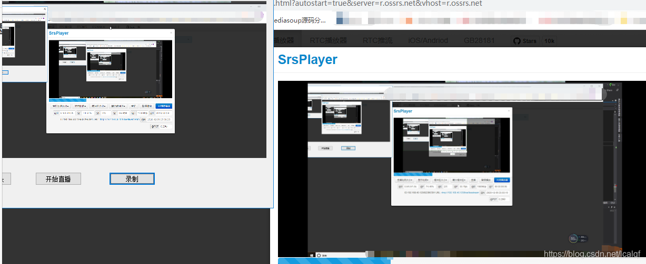
Task: Click the 开始直播 button
Action: pos(58,179)
